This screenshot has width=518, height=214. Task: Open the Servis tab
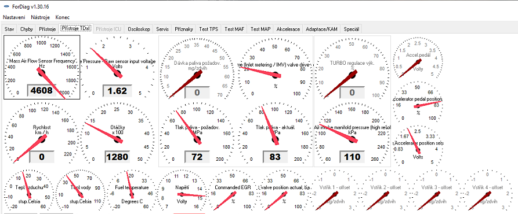click(x=162, y=29)
